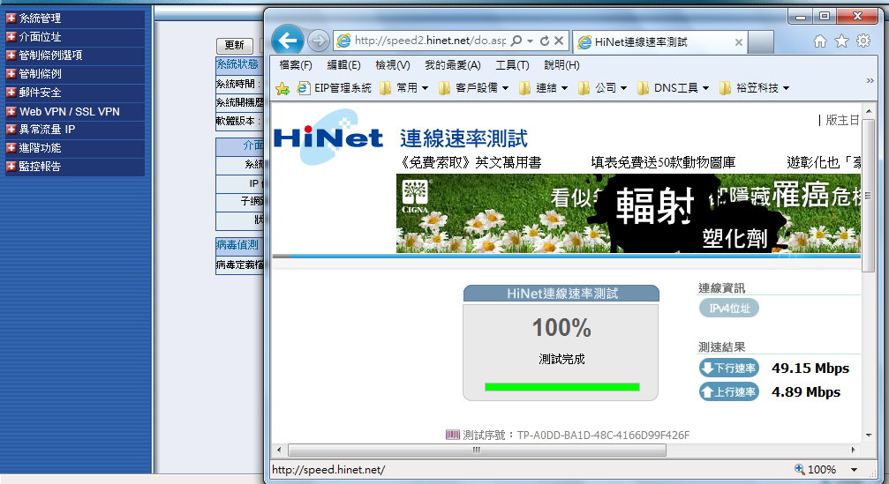Screen dimensions: 889x484
Task: Open a new blank tab
Action: pyautogui.click(x=761, y=42)
